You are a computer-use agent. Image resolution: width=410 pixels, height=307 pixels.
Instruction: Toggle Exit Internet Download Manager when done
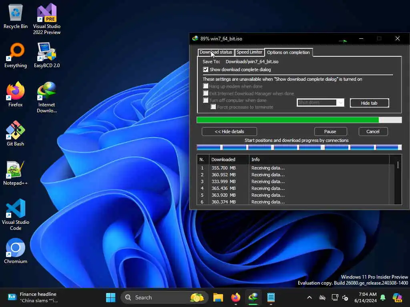point(206,93)
